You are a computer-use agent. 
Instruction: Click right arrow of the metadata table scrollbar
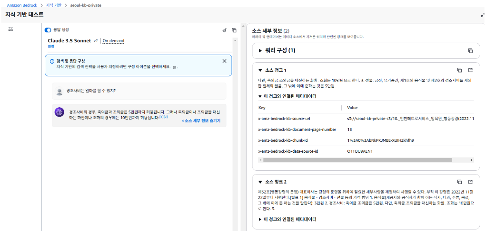tap(471, 160)
